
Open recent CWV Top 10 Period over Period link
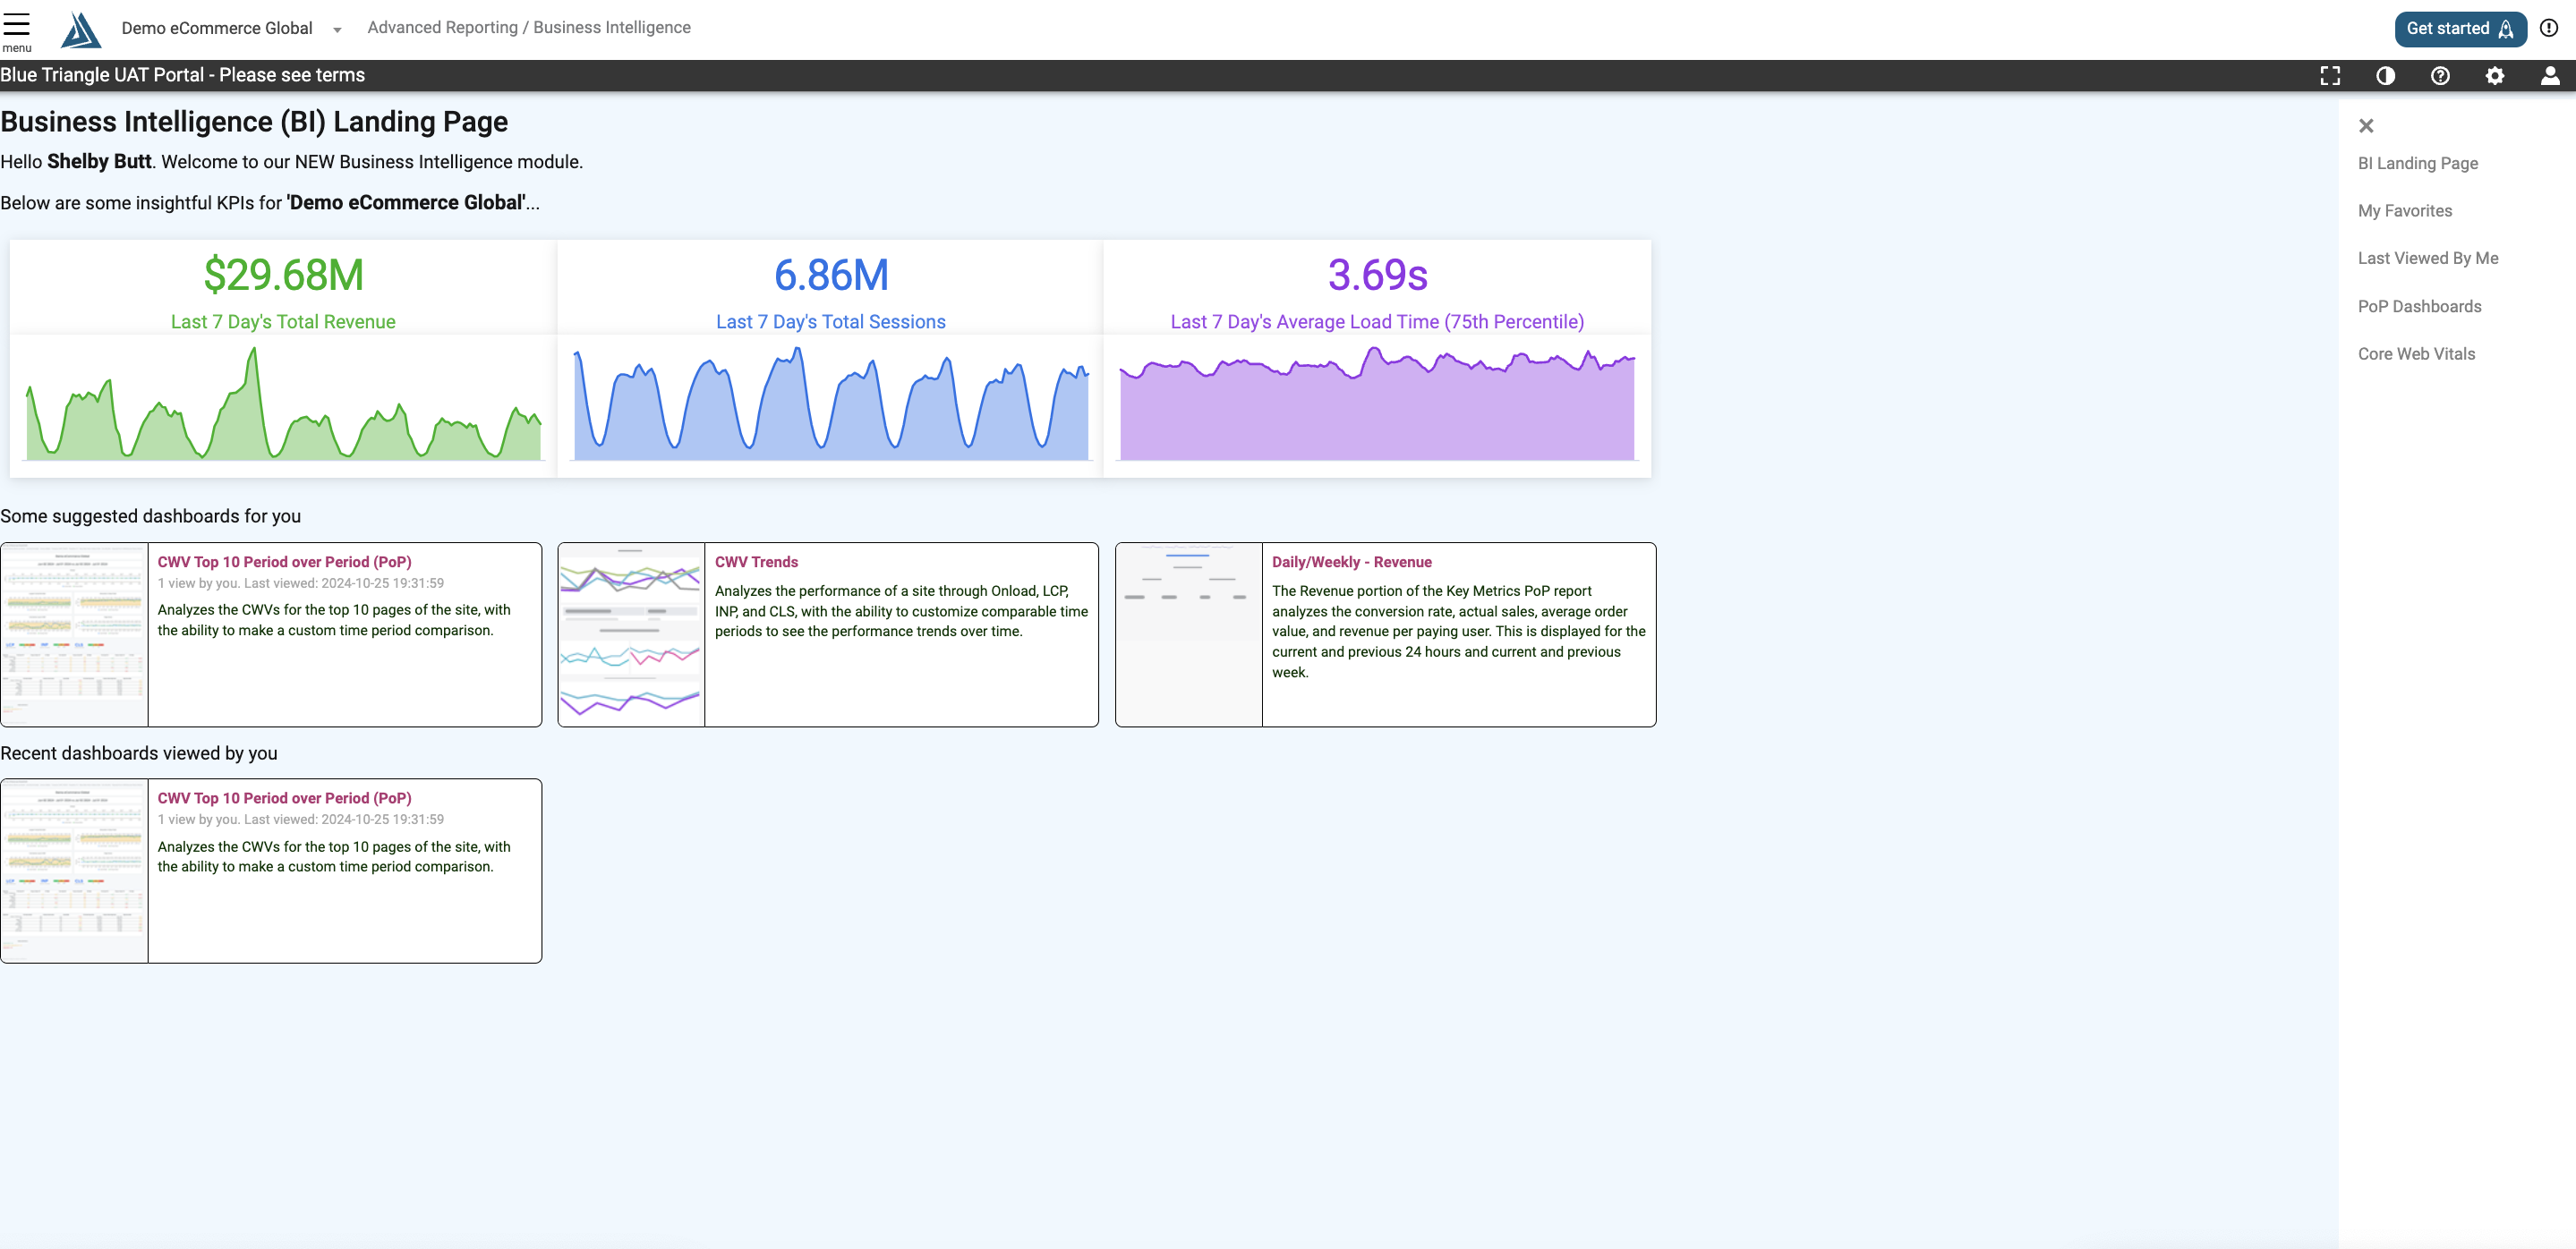coord(284,798)
